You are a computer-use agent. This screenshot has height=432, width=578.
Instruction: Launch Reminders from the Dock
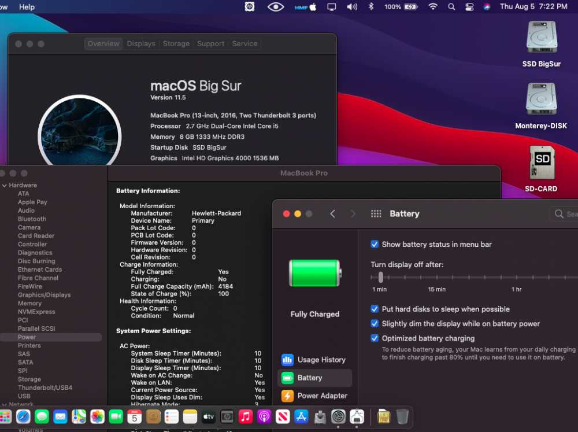tap(172, 417)
